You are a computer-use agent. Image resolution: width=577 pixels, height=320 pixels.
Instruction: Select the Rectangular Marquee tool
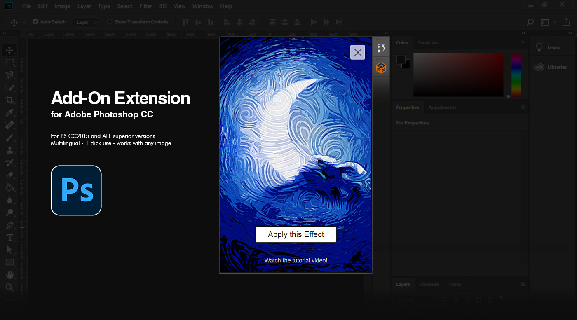click(9, 63)
